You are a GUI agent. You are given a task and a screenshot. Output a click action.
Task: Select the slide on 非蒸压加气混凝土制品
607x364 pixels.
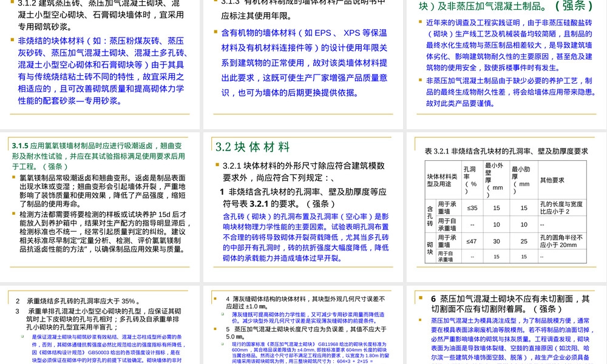(506, 64)
